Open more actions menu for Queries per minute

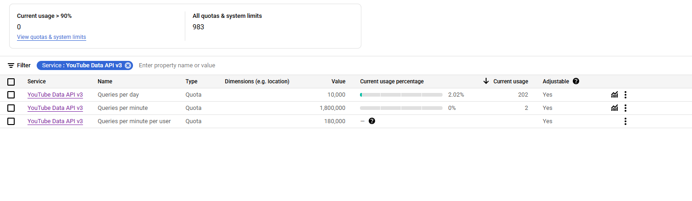(x=625, y=108)
